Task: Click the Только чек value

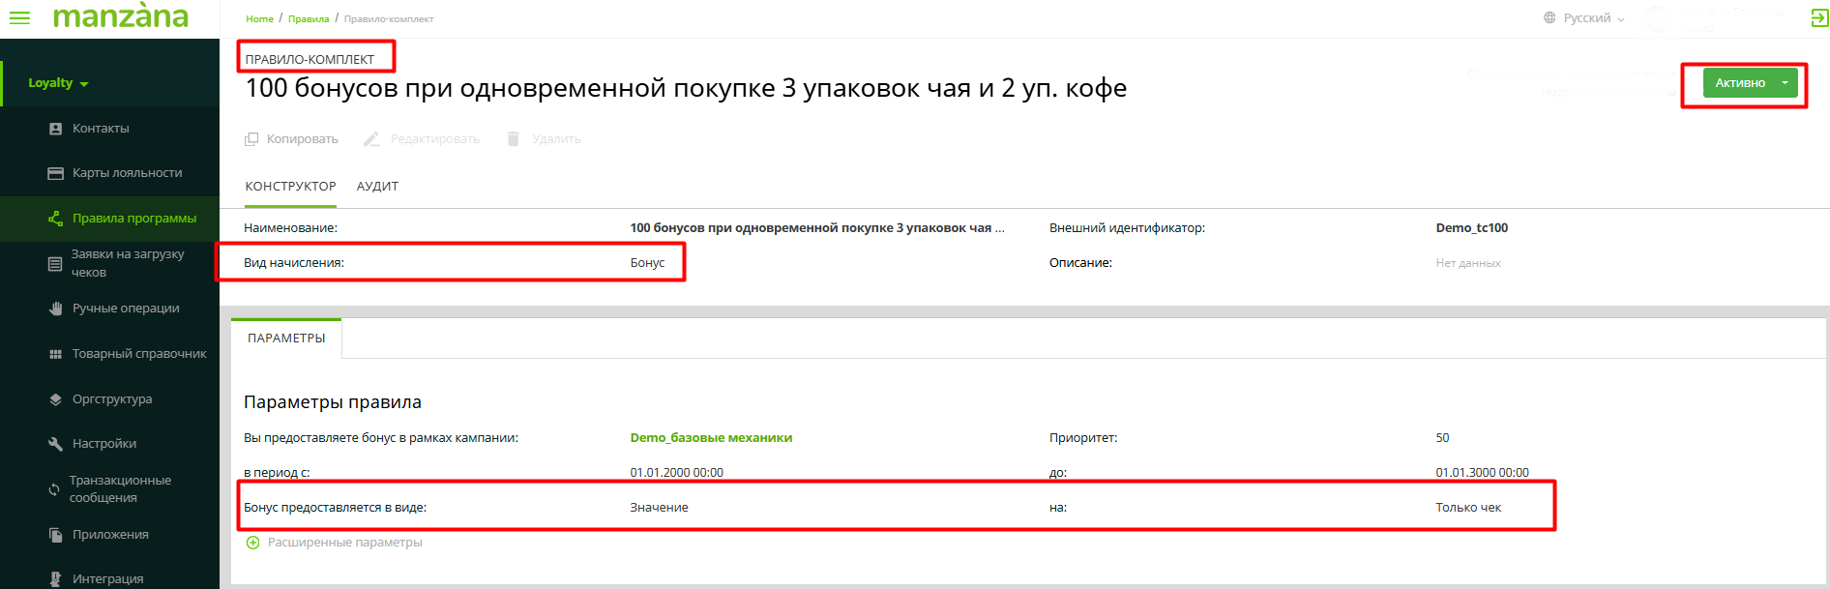Action: tap(1468, 508)
